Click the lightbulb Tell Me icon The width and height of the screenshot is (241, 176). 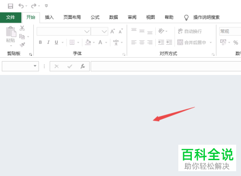click(186, 18)
